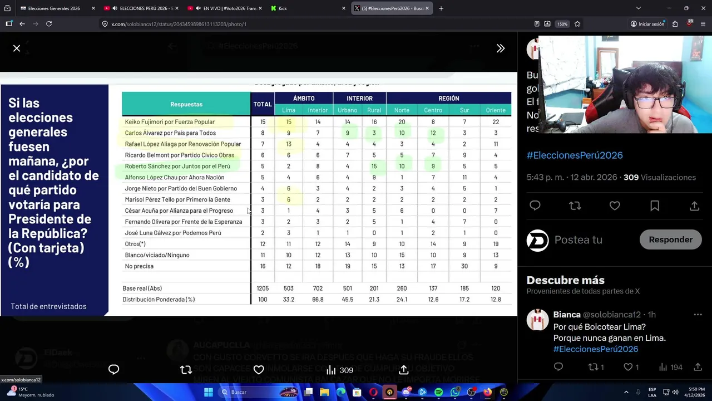The image size is (712, 401).
Task: Close the photo viewer with the X
Action: coord(17,48)
